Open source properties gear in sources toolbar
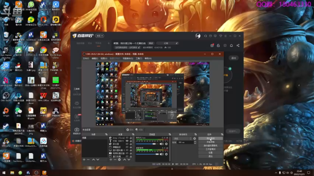314x176 pixels. [119, 160]
